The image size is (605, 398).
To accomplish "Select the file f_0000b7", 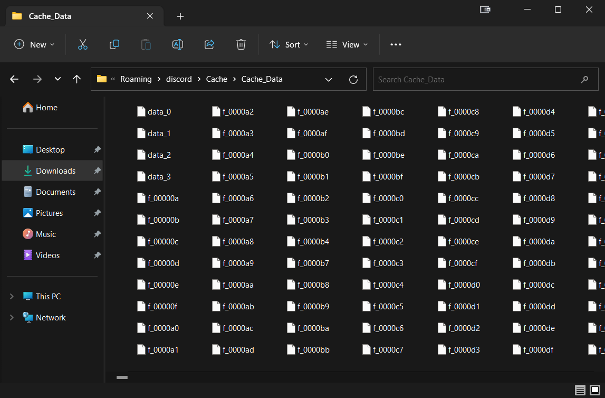I will point(308,263).
